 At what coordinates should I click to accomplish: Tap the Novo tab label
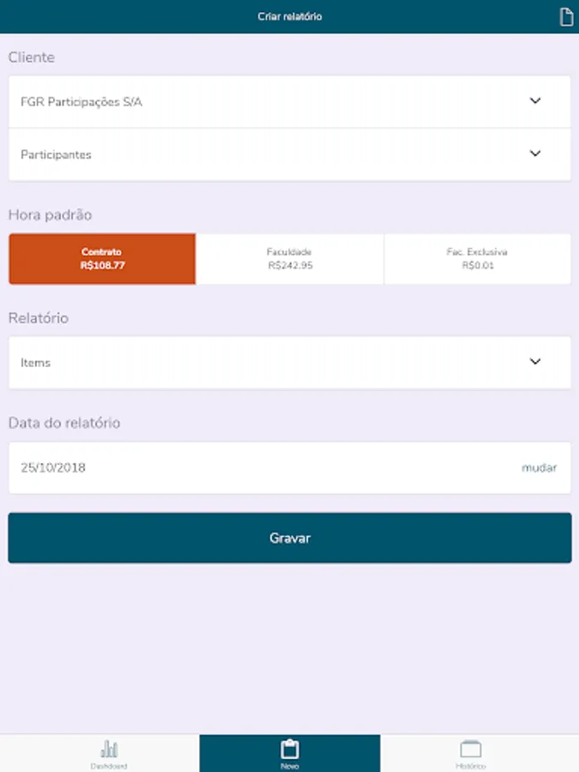pos(289,766)
